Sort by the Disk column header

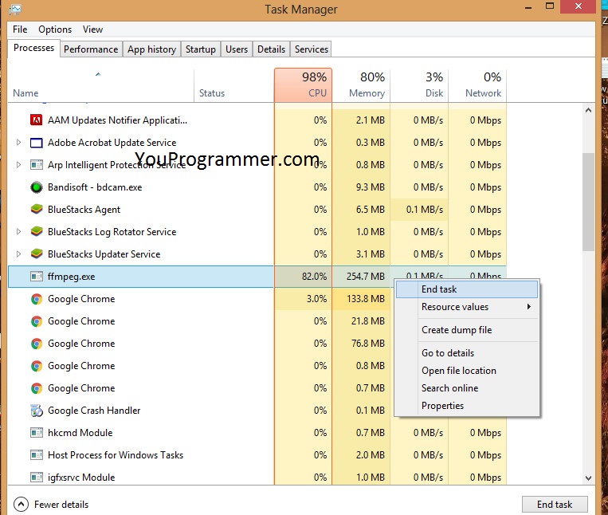pos(419,86)
